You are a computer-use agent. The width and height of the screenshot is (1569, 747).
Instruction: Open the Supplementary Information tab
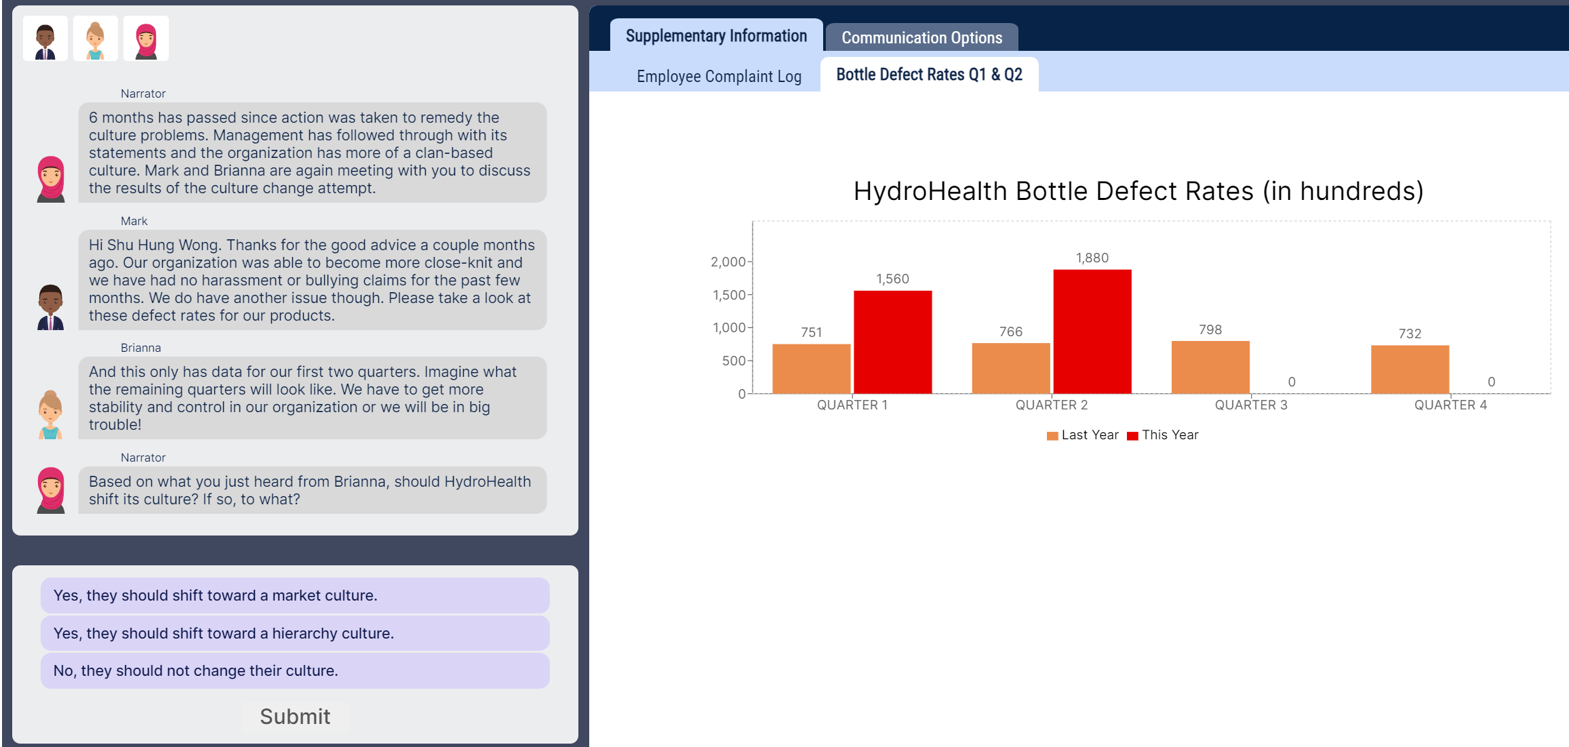[716, 36]
